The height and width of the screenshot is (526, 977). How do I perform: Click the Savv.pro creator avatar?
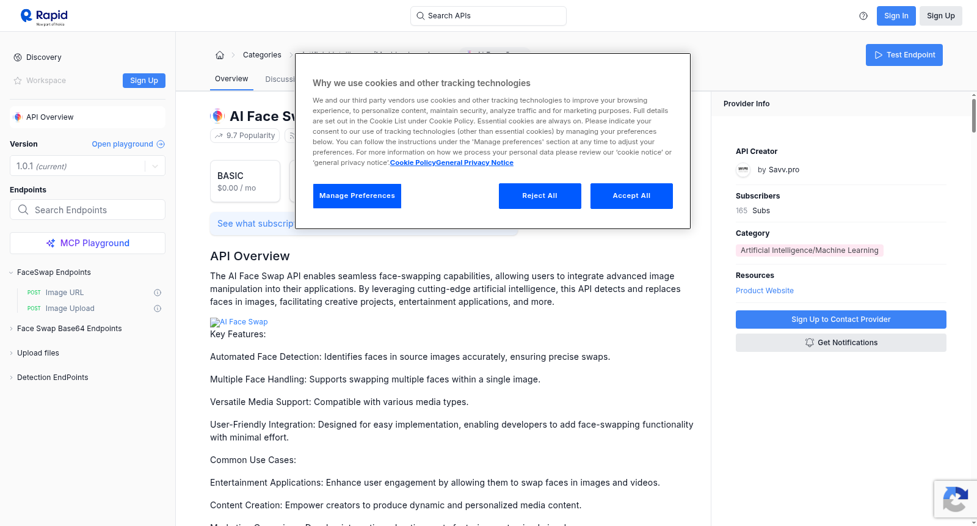[743, 170]
